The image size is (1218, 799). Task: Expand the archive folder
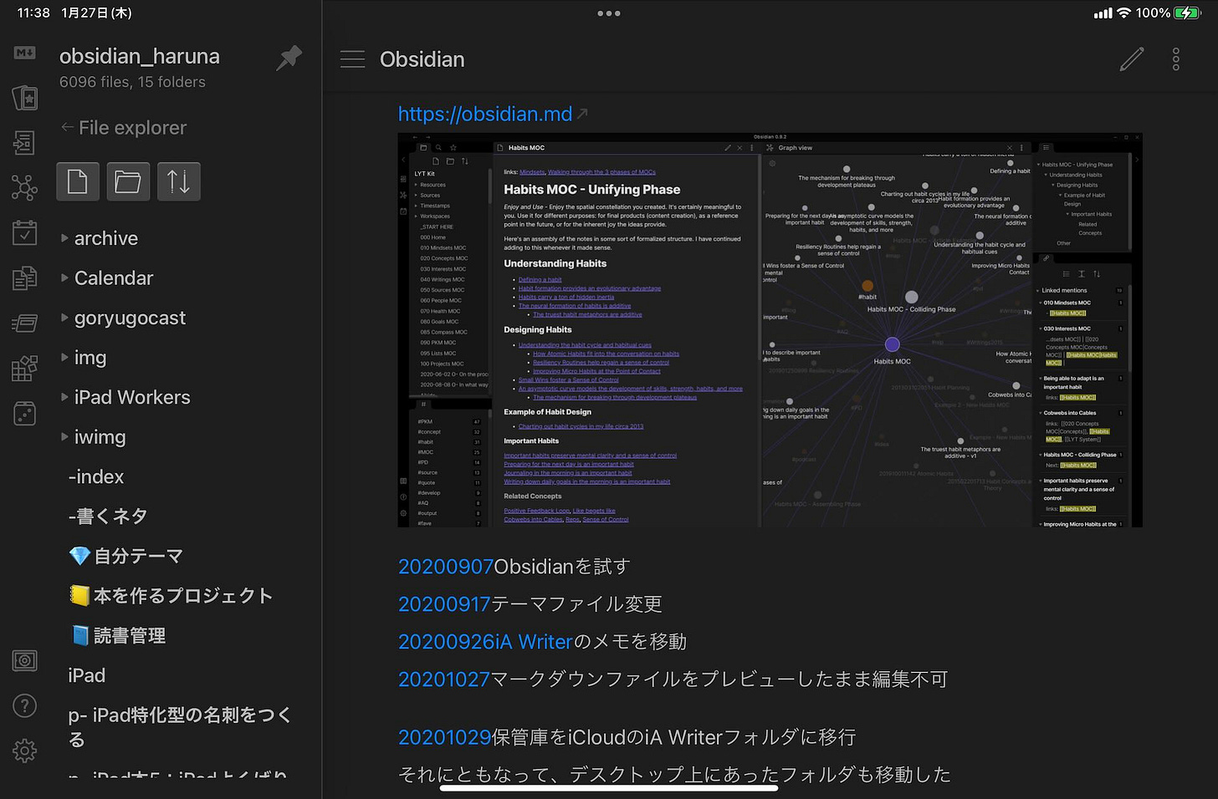pos(64,238)
